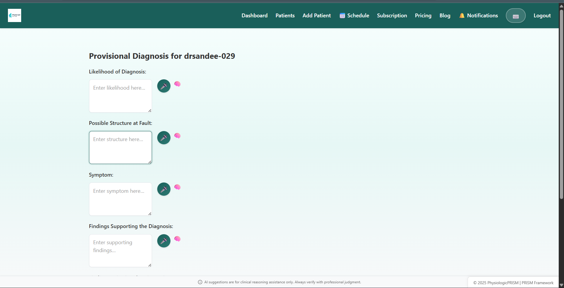Click the keyboard icon in the navbar
Screen dimensions: 564x288
coord(516,16)
